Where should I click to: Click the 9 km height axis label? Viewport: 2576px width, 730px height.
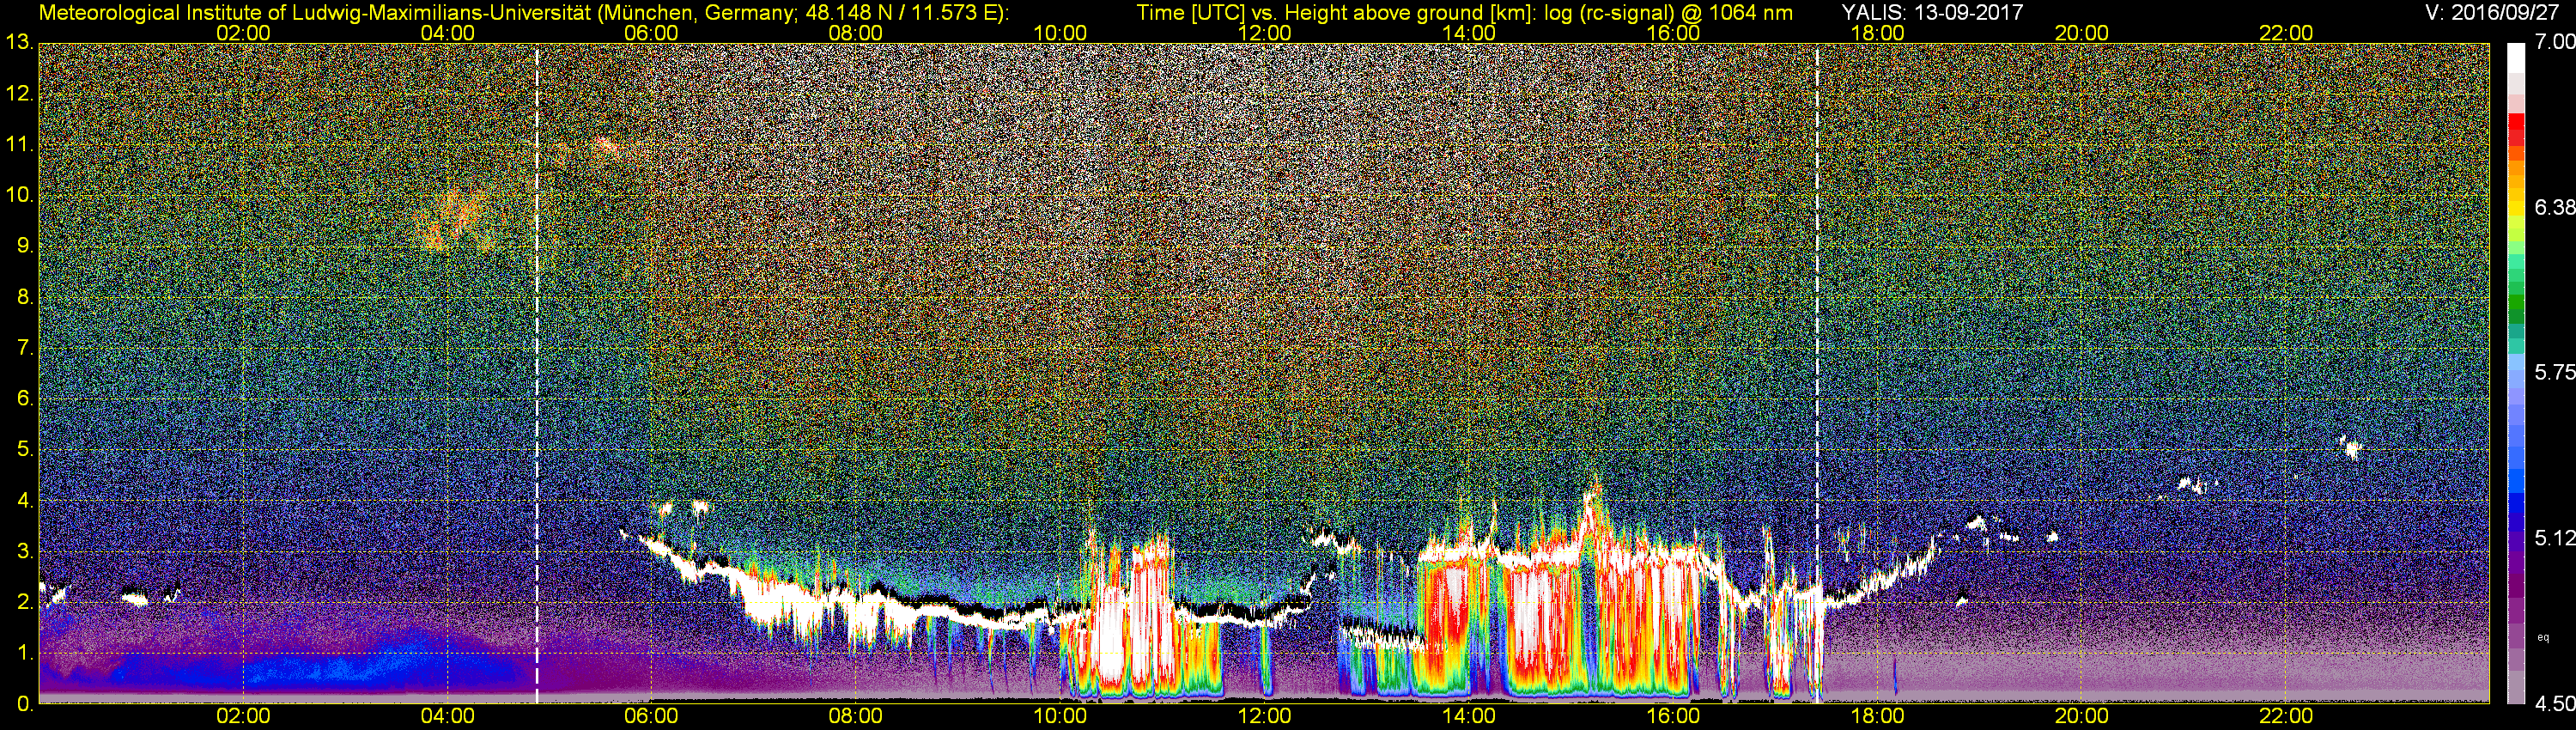pyautogui.click(x=24, y=246)
